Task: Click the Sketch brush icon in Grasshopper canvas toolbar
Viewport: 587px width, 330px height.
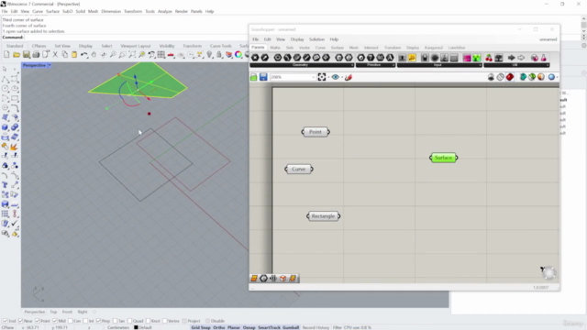Action: pyautogui.click(x=349, y=77)
